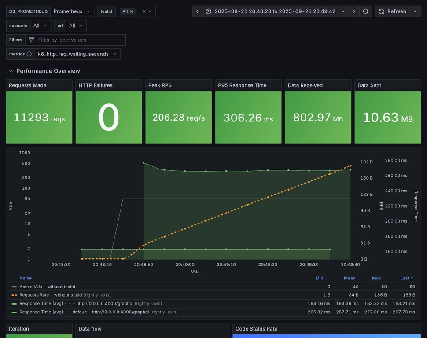Viewport: 427px width, 338px height.
Task: Open the refresh interval dropdown arrow
Action: tap(415, 11)
